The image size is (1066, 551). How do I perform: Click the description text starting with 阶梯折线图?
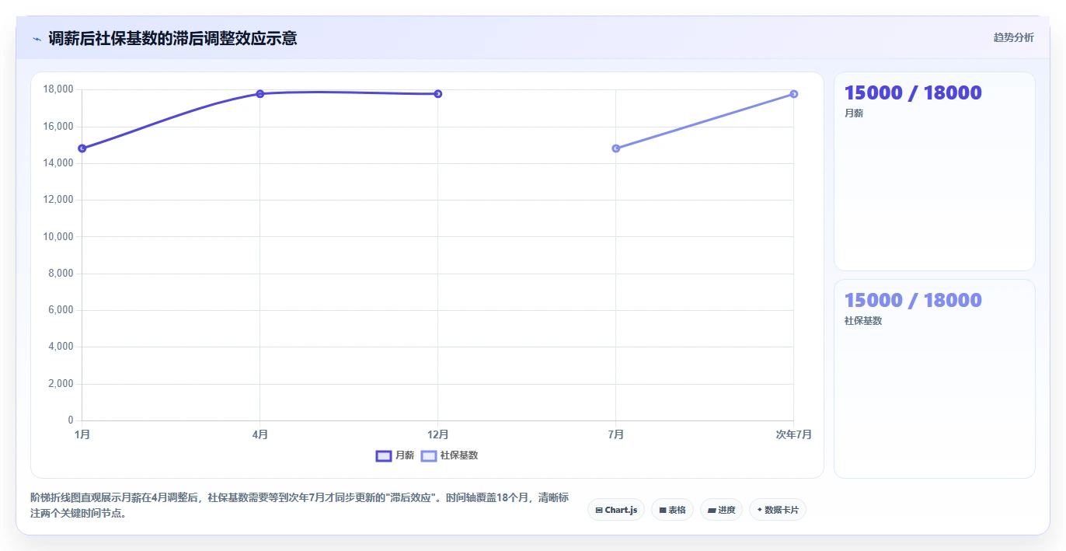(x=300, y=505)
